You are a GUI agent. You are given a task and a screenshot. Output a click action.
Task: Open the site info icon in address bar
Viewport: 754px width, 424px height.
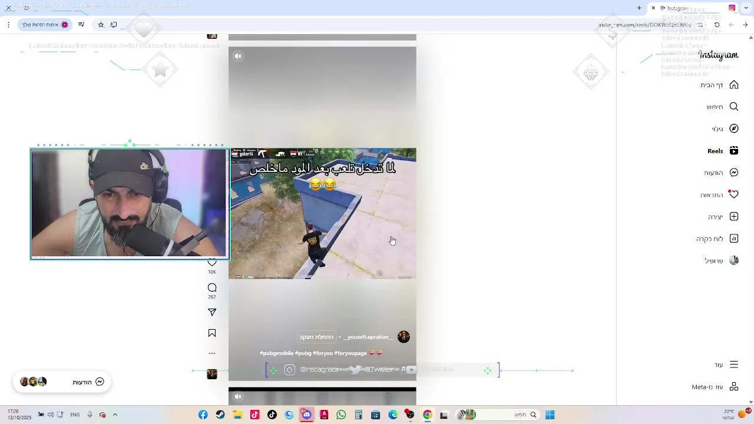[x=700, y=25]
